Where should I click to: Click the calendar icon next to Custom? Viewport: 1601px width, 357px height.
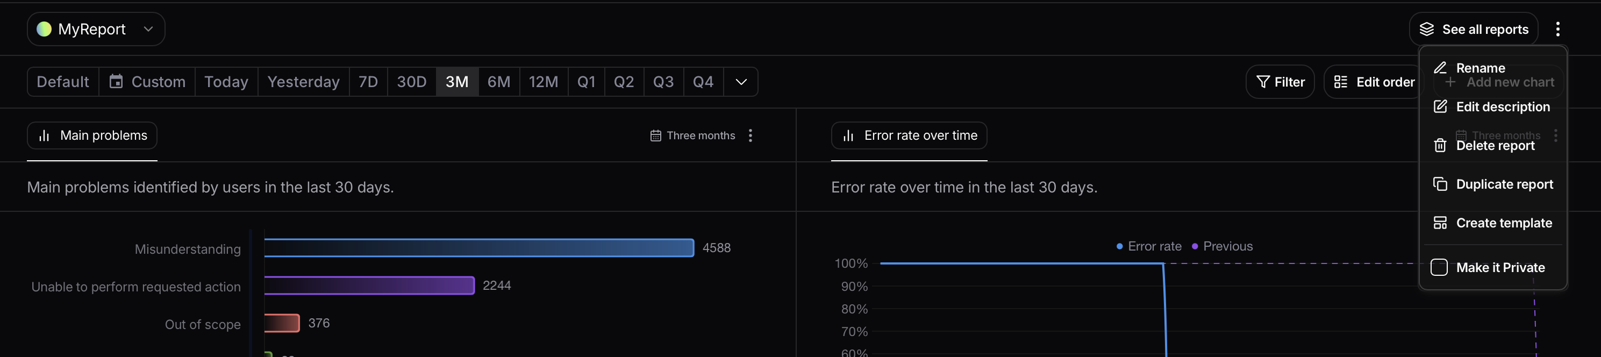coord(116,82)
